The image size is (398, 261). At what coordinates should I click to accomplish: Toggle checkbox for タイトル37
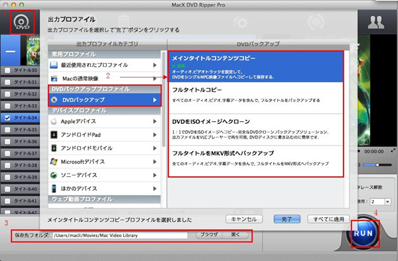coord(7,154)
